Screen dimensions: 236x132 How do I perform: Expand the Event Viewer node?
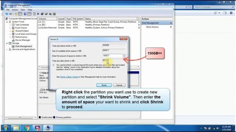tap(10, 28)
